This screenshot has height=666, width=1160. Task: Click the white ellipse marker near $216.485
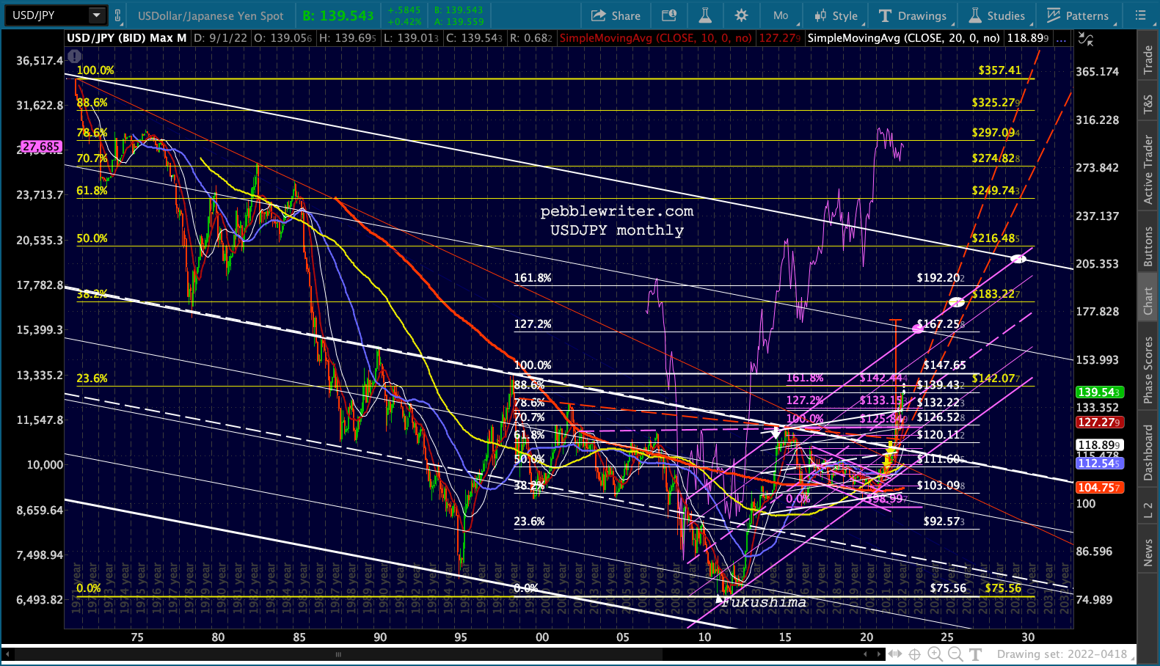point(1018,259)
